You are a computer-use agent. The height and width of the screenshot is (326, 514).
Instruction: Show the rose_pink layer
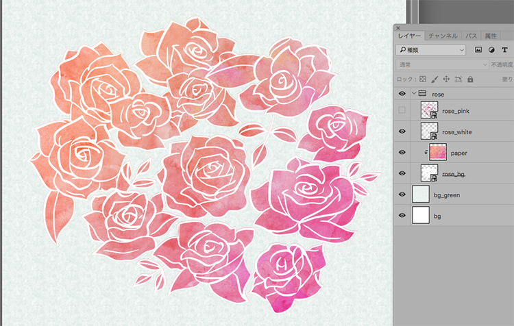pos(402,110)
